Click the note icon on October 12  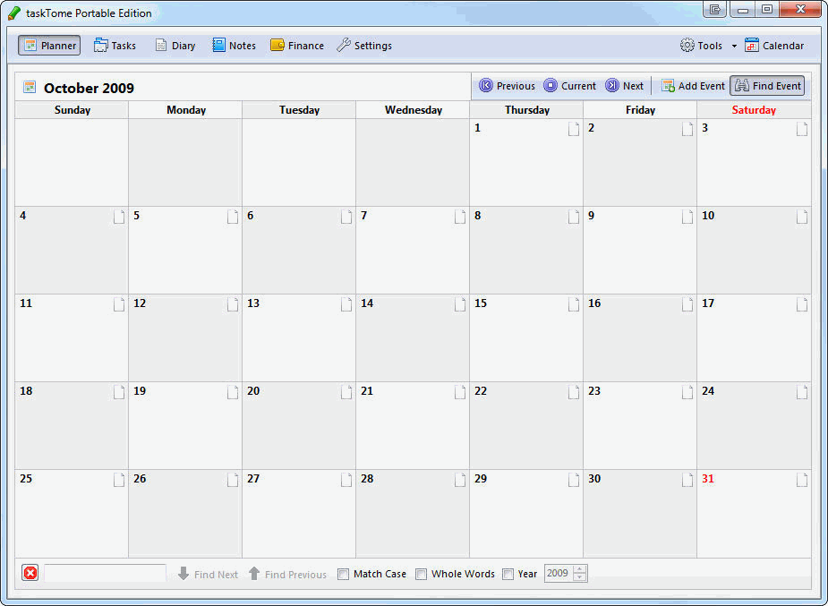coord(233,304)
